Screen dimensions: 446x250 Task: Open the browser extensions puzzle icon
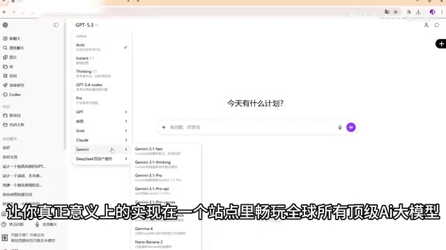(409, 12)
